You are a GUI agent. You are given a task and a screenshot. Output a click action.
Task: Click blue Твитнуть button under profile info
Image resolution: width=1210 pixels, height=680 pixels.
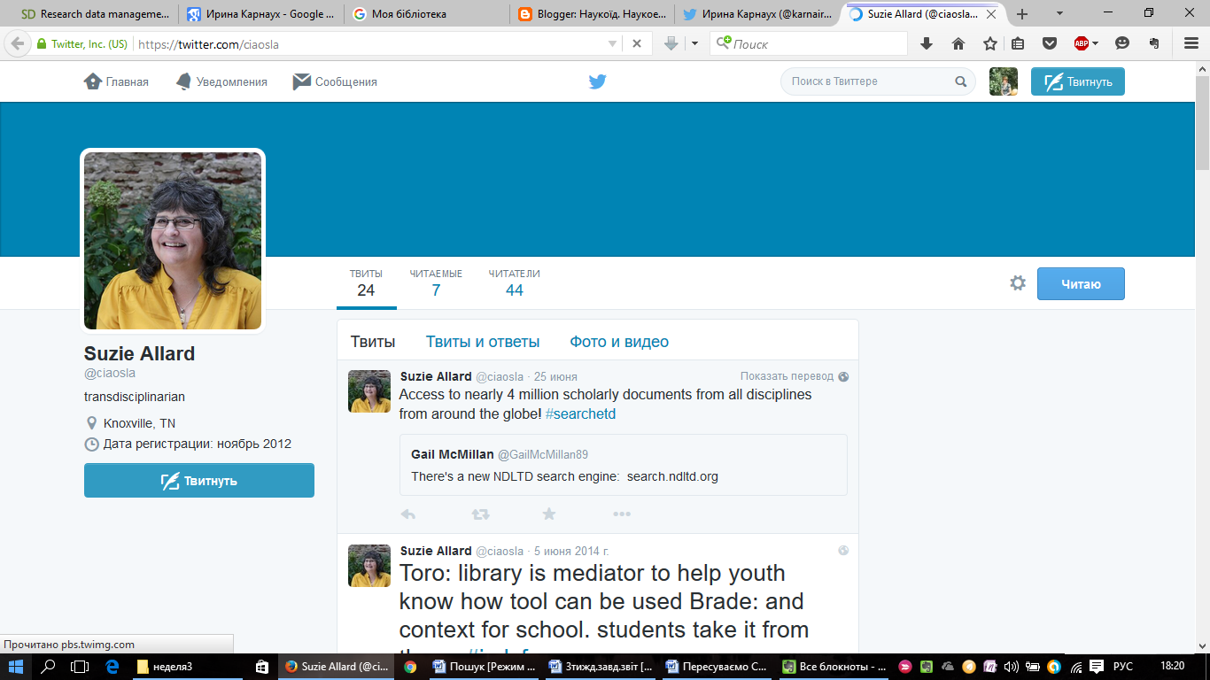tap(199, 481)
